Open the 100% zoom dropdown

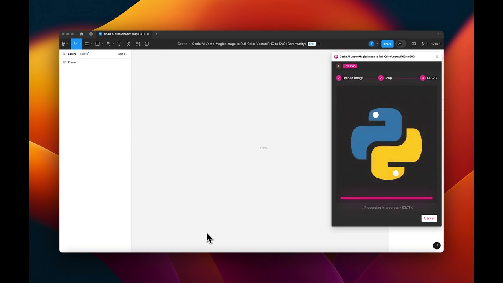tap(436, 44)
